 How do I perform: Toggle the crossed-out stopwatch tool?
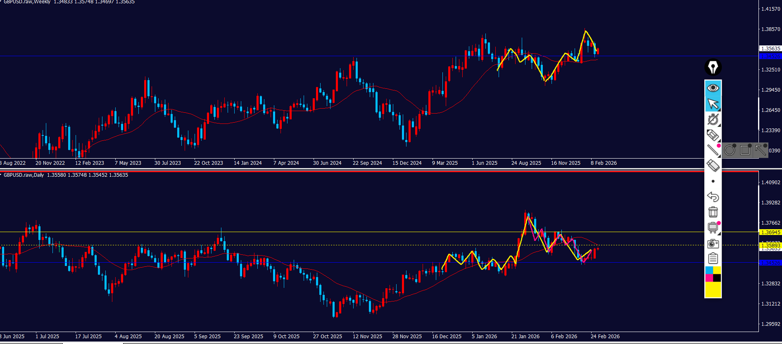pyautogui.click(x=713, y=119)
